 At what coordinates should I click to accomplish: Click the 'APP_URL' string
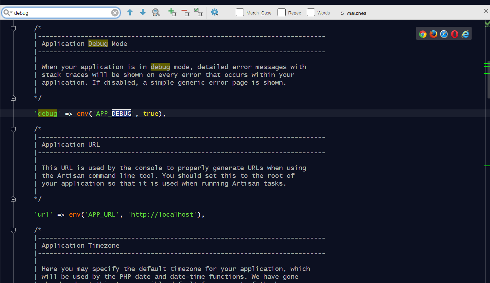(x=102, y=215)
